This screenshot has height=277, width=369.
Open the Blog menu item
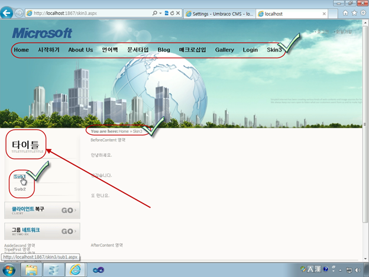click(x=164, y=50)
